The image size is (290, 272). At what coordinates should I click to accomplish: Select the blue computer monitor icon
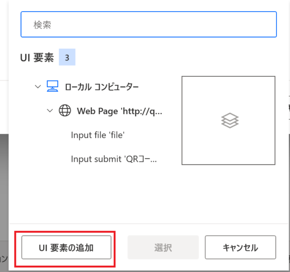[52, 86]
